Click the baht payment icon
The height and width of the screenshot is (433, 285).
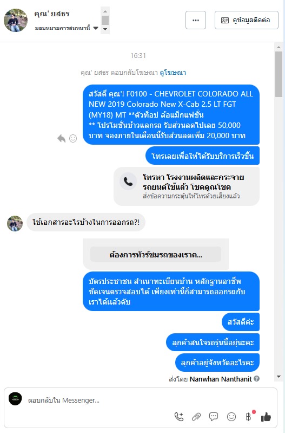[249, 416]
